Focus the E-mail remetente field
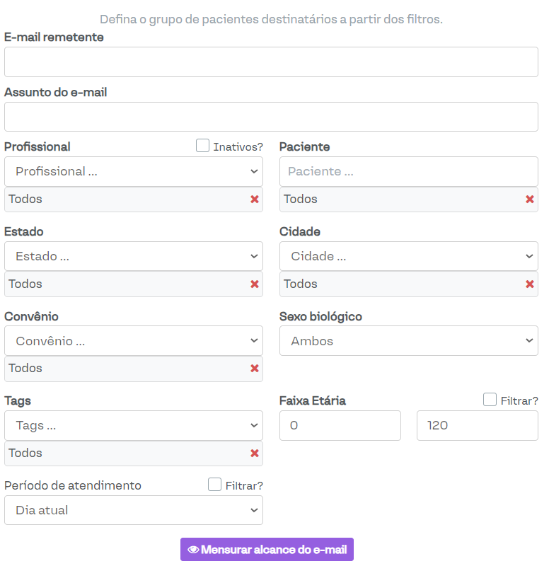This screenshot has width=549, height=566. coord(271,62)
